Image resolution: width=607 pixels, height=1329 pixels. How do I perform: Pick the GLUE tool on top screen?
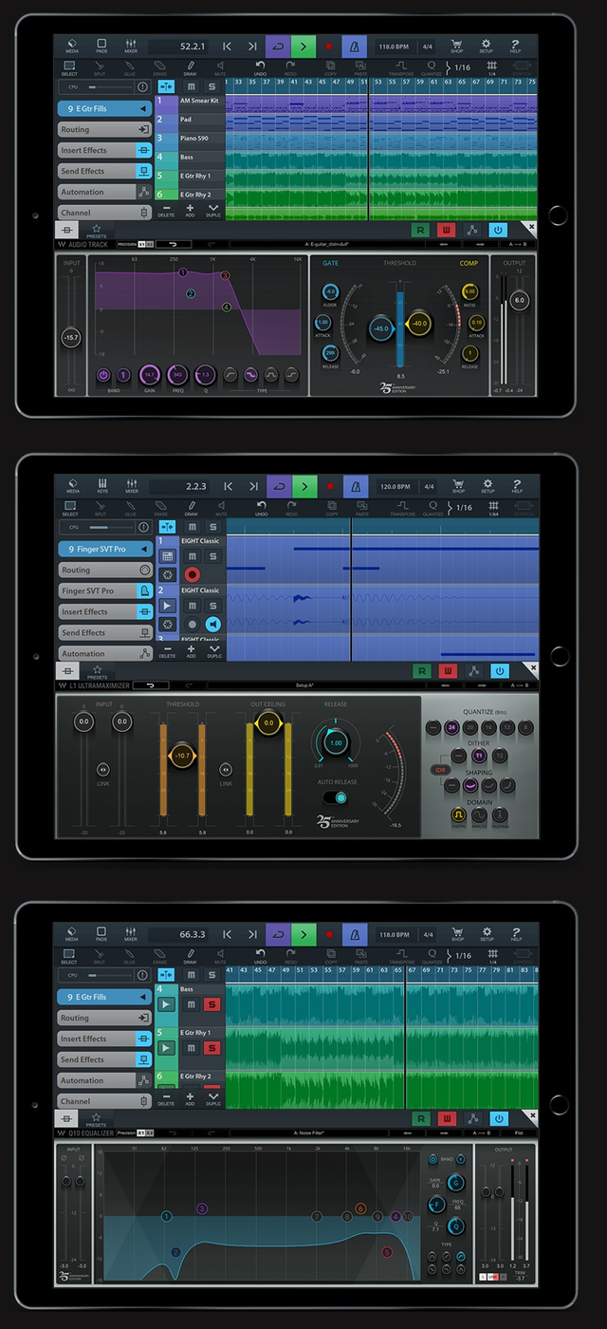pyautogui.click(x=129, y=67)
